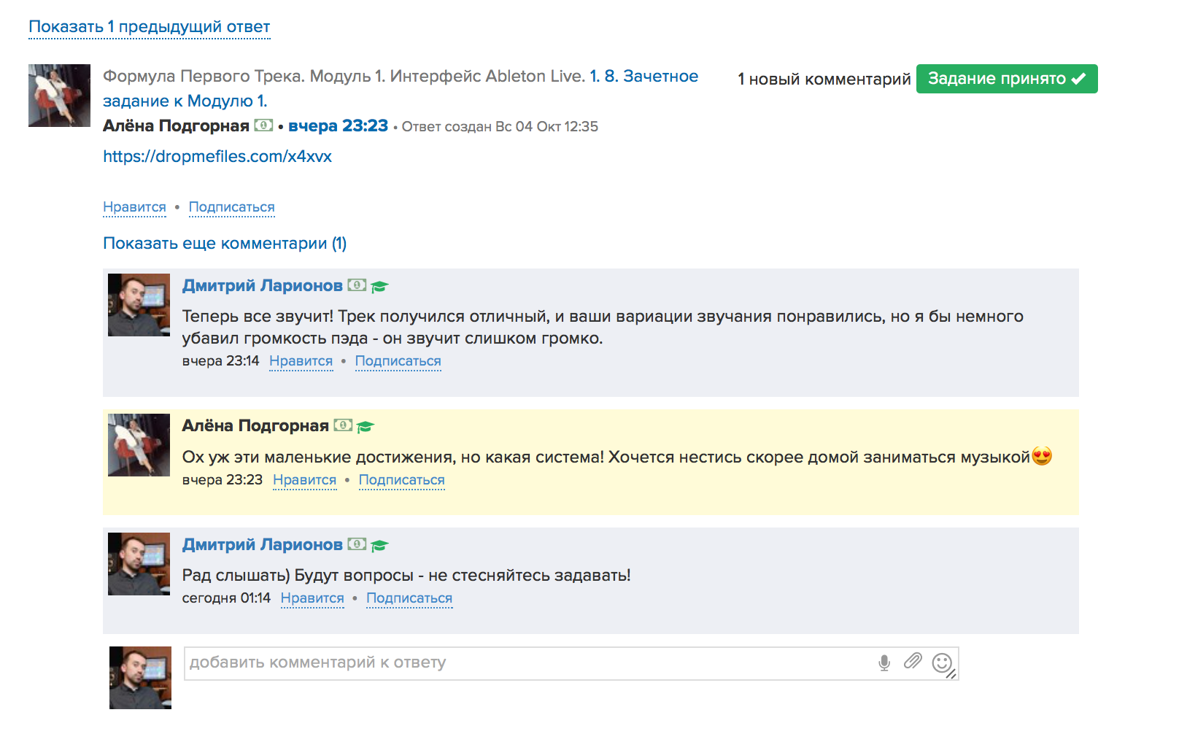
Task: Like Дмитрий's 'Рад слышать' comment
Action: coord(312,598)
